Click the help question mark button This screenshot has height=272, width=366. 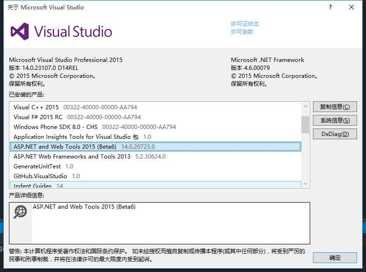pyautogui.click(x=330, y=7)
